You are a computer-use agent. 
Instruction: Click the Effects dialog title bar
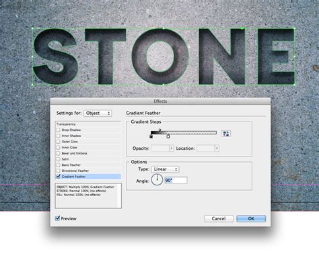[160, 101]
